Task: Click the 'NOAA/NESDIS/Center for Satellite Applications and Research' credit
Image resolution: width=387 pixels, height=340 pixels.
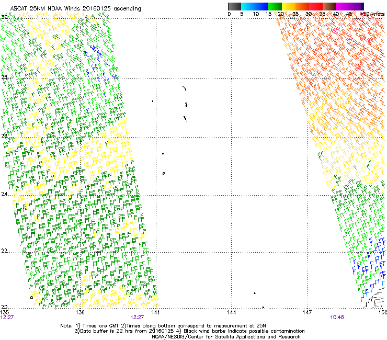Action: coord(226,337)
